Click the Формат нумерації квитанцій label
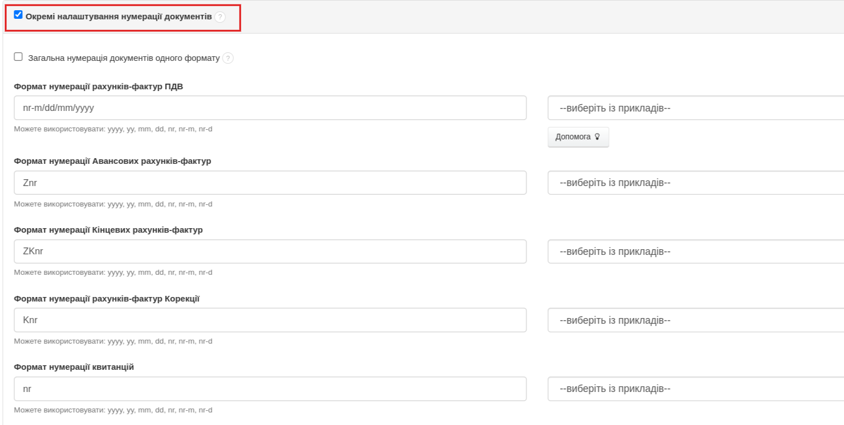Screen dimensions: 844x425 tap(74, 367)
